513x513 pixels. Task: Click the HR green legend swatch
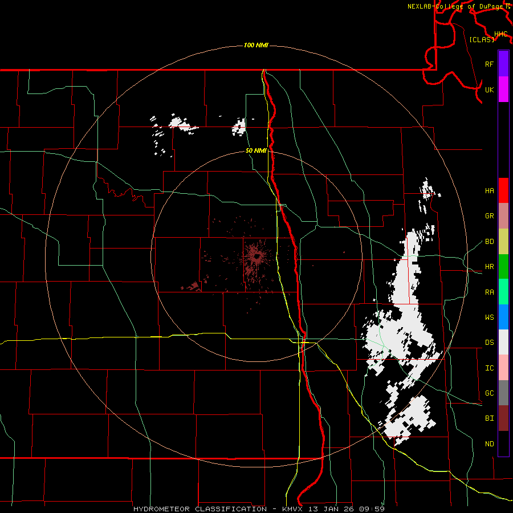503,266
